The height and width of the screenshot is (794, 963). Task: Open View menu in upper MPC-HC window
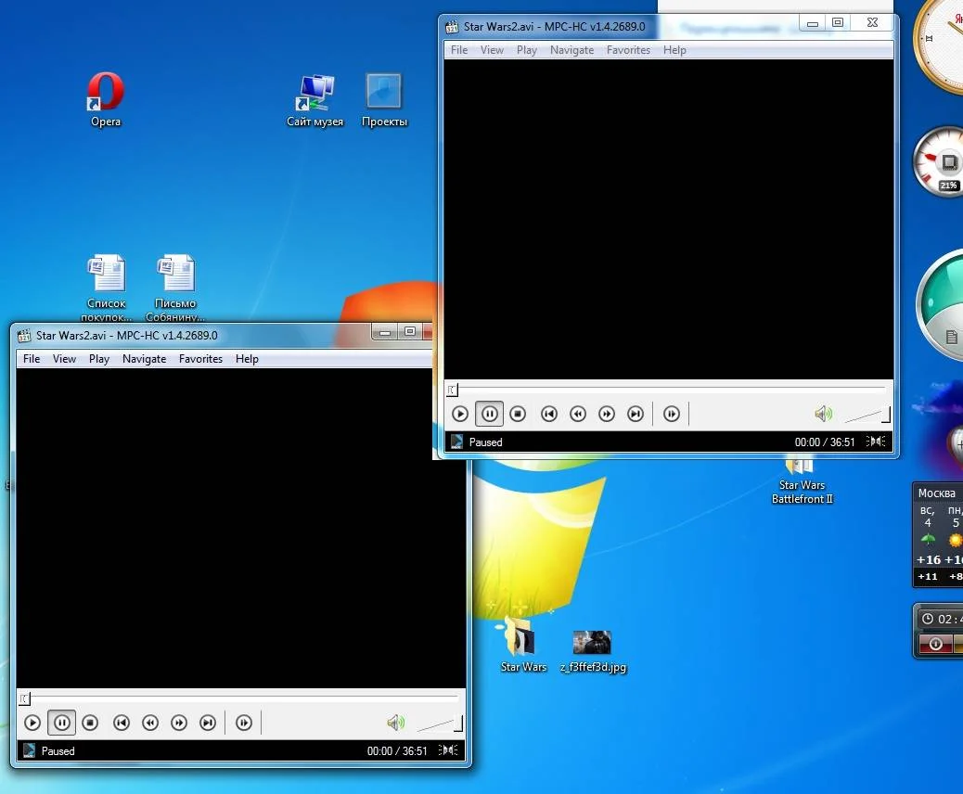(492, 50)
